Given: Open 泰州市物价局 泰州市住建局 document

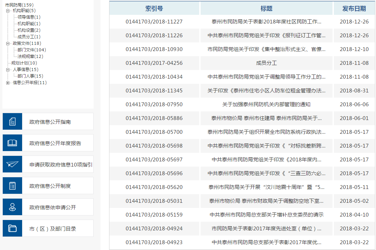Looking at the screenshot, I should [267, 118].
